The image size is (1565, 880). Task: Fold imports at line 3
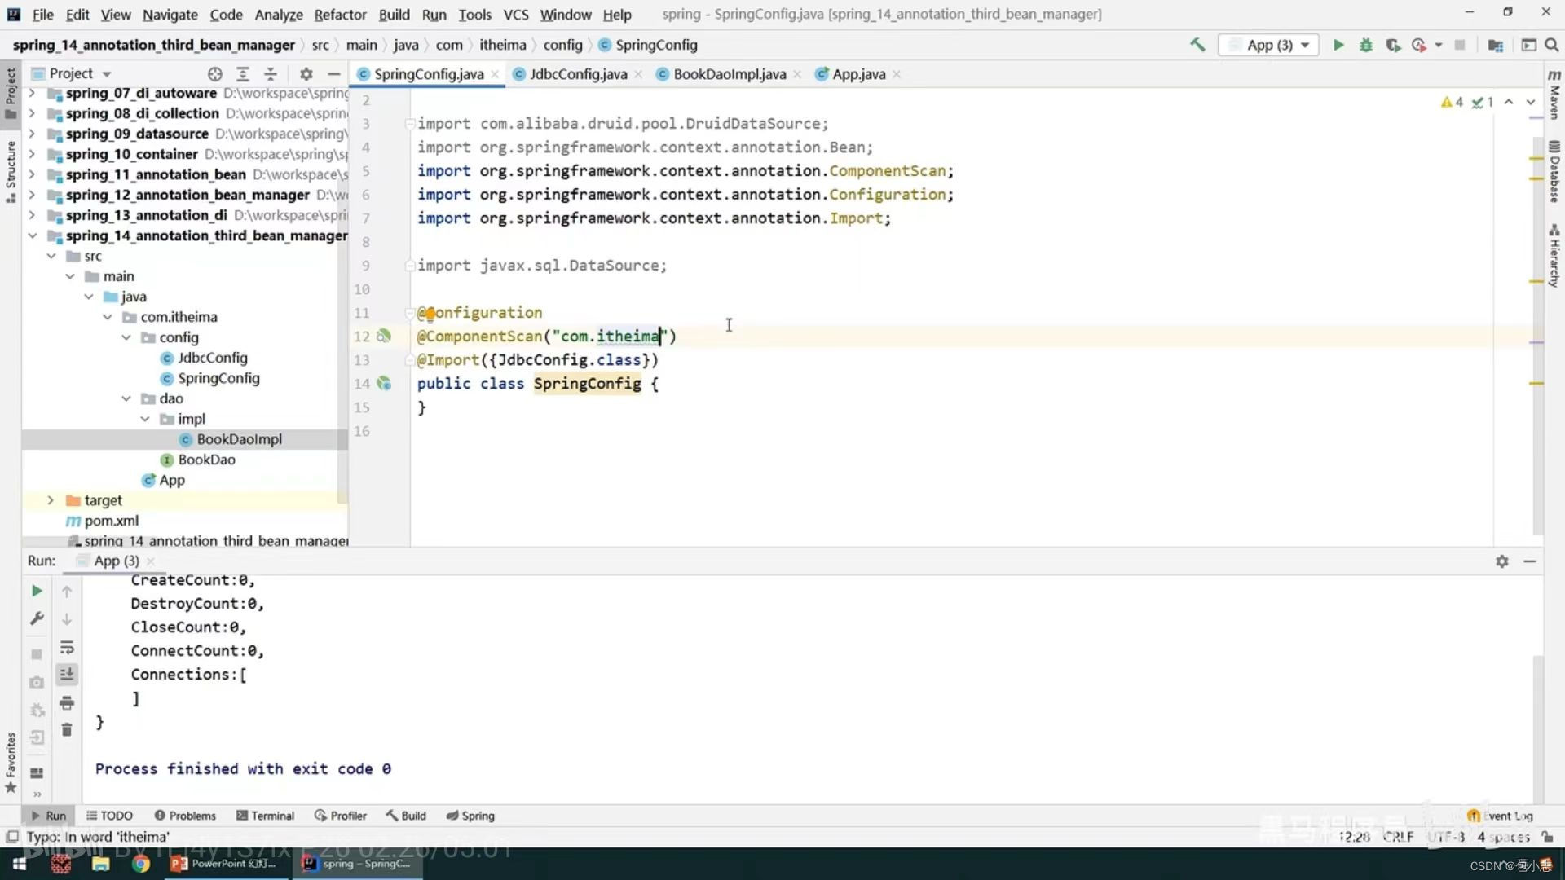pos(409,124)
